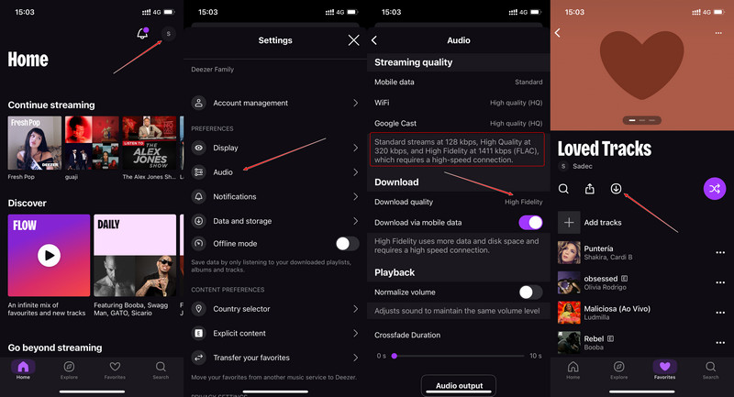
Task: Adjust Crossfade Duration slider handle
Action: [x=395, y=356]
